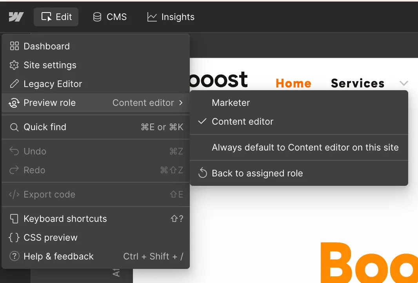Screen dimensions: 418x283
Task: Click the Export code brackets icon
Action: pos(14,194)
